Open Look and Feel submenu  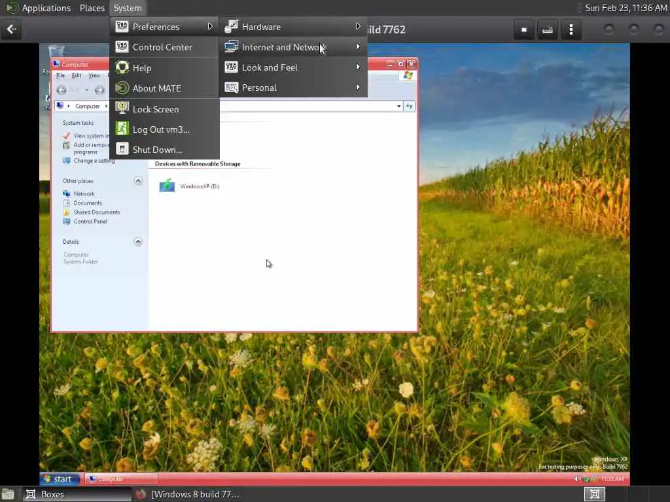pyautogui.click(x=293, y=67)
